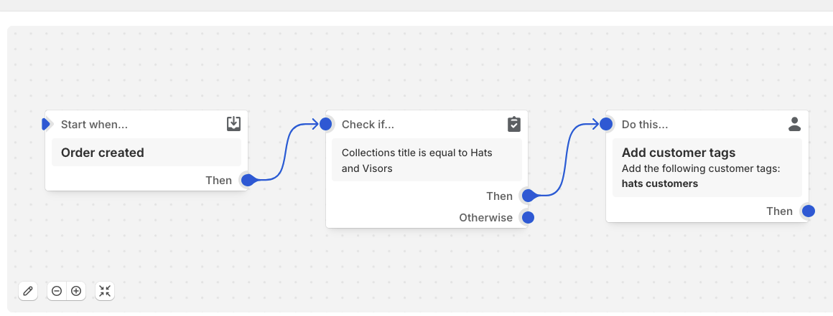Open the Add customer tags action
The image size is (833, 316).
click(704, 168)
